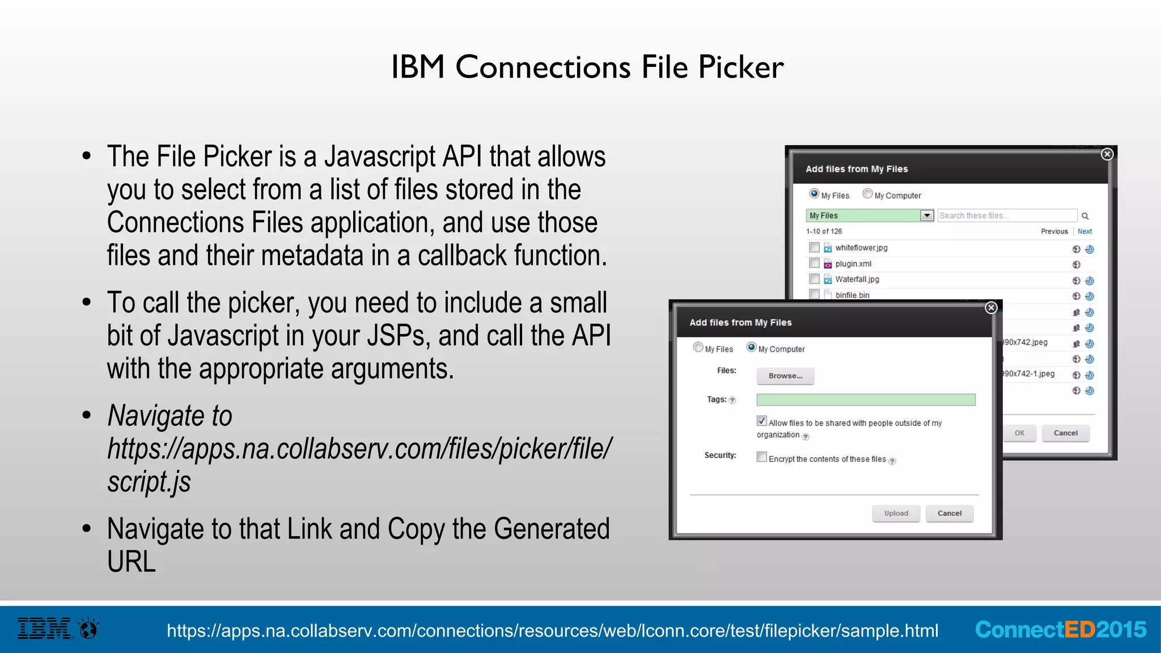The width and height of the screenshot is (1161, 653).
Task: Click the help icon after Encrypt contents text
Action: 892,461
